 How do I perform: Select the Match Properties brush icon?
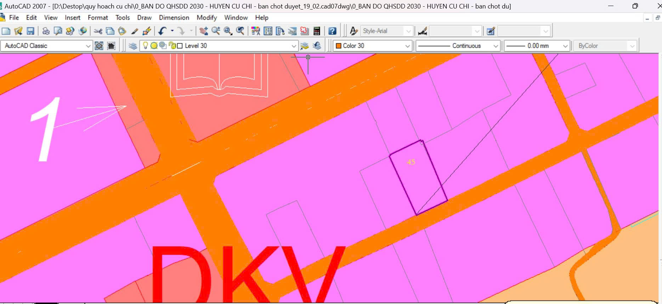click(135, 31)
